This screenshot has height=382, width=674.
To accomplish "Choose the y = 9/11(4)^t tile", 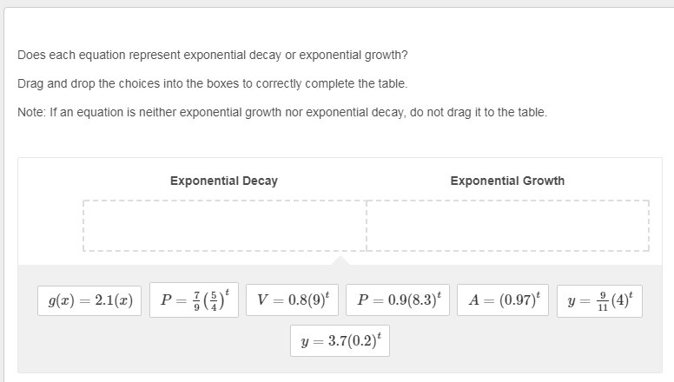I will coord(599,300).
